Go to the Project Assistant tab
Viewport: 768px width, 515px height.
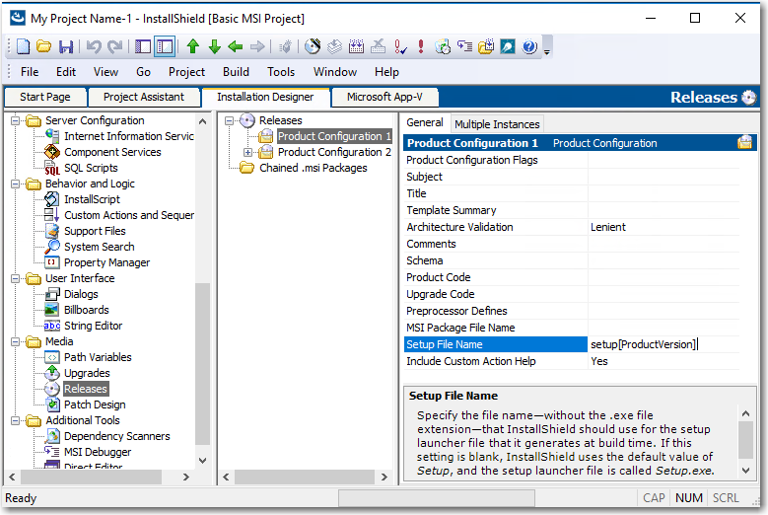tap(143, 97)
